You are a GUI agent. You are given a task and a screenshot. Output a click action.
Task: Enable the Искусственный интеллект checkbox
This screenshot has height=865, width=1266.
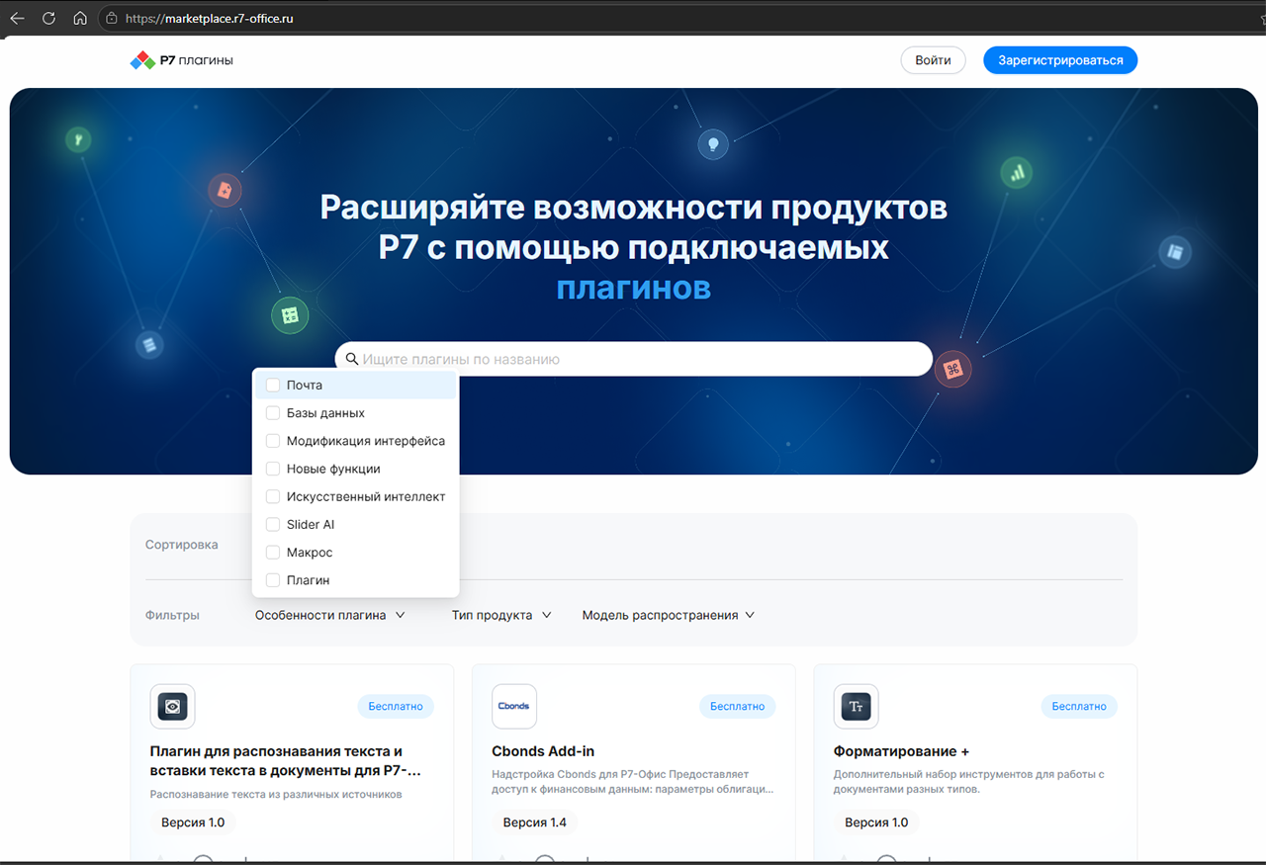273,496
